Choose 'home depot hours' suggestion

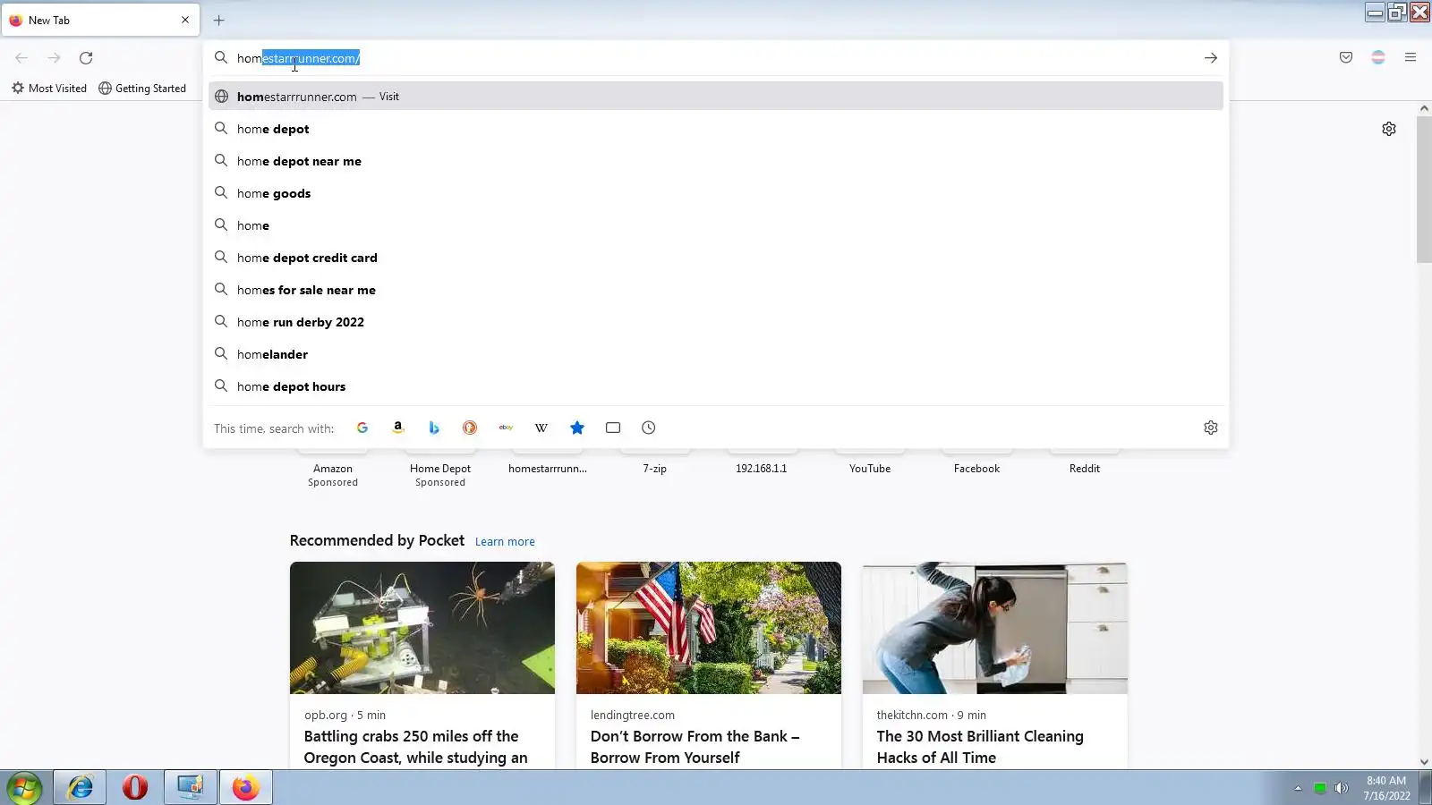click(x=716, y=386)
